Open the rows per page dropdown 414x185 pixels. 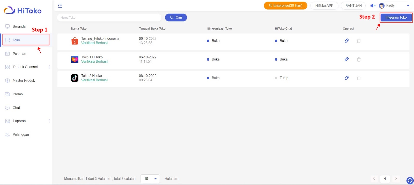[x=150, y=179]
